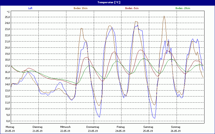The image size is (215, 134).
Task: Select the 'Samstag' day label
Action: pos(148,127)
